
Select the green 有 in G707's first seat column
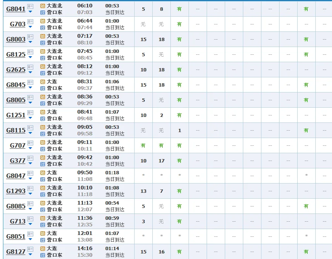143,145
